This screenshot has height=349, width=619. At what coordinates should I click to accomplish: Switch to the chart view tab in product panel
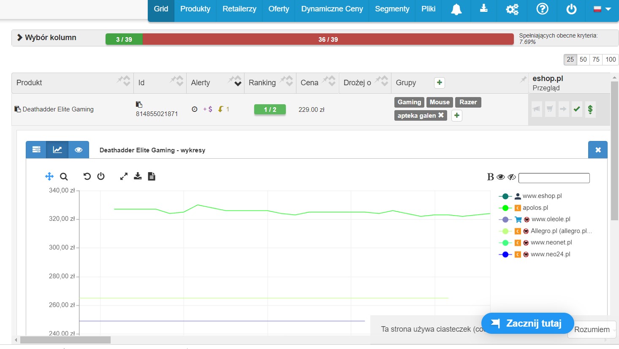click(57, 150)
